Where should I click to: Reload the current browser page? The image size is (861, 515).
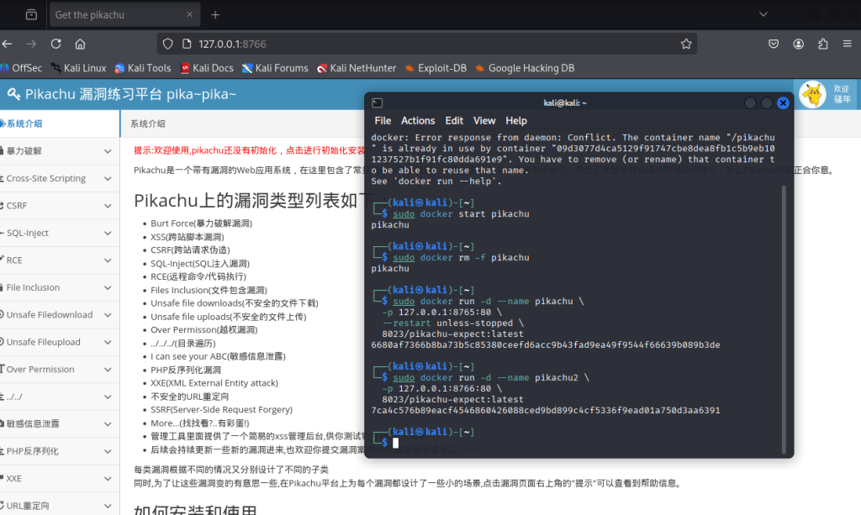(x=55, y=44)
